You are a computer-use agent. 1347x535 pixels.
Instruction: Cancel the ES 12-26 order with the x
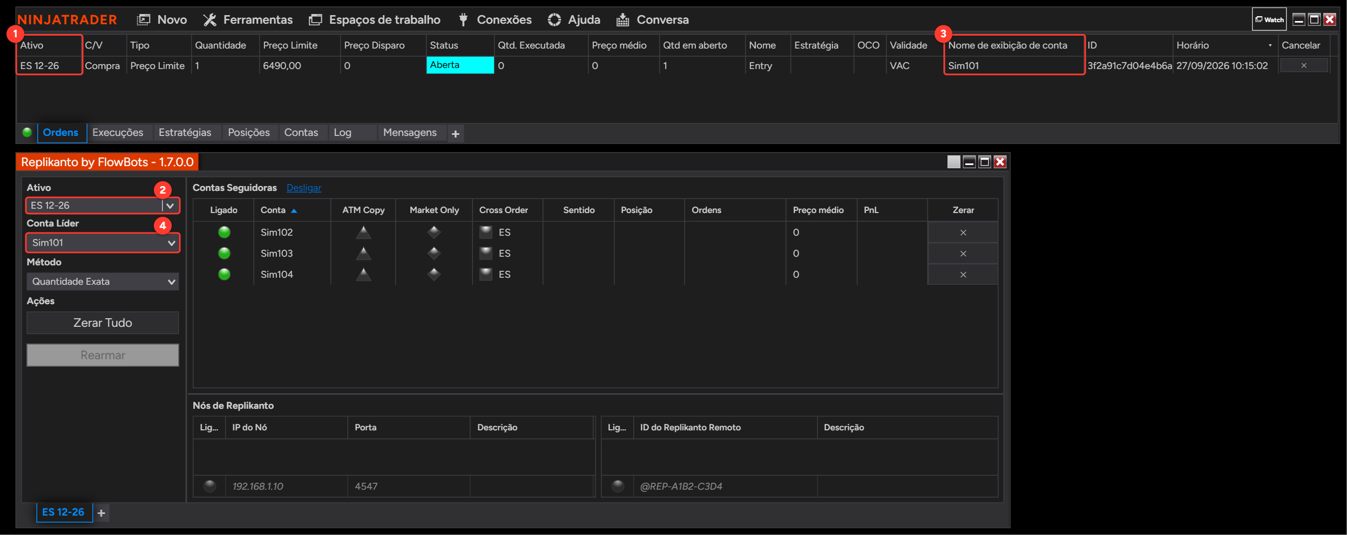pyautogui.click(x=1304, y=65)
